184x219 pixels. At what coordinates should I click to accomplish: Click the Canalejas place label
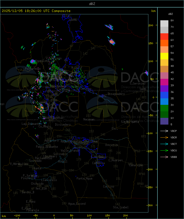point(136,165)
